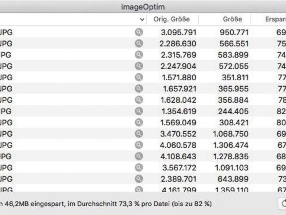286x215 pixels.
Task: Sort by Größe column header
Action: [233, 19]
